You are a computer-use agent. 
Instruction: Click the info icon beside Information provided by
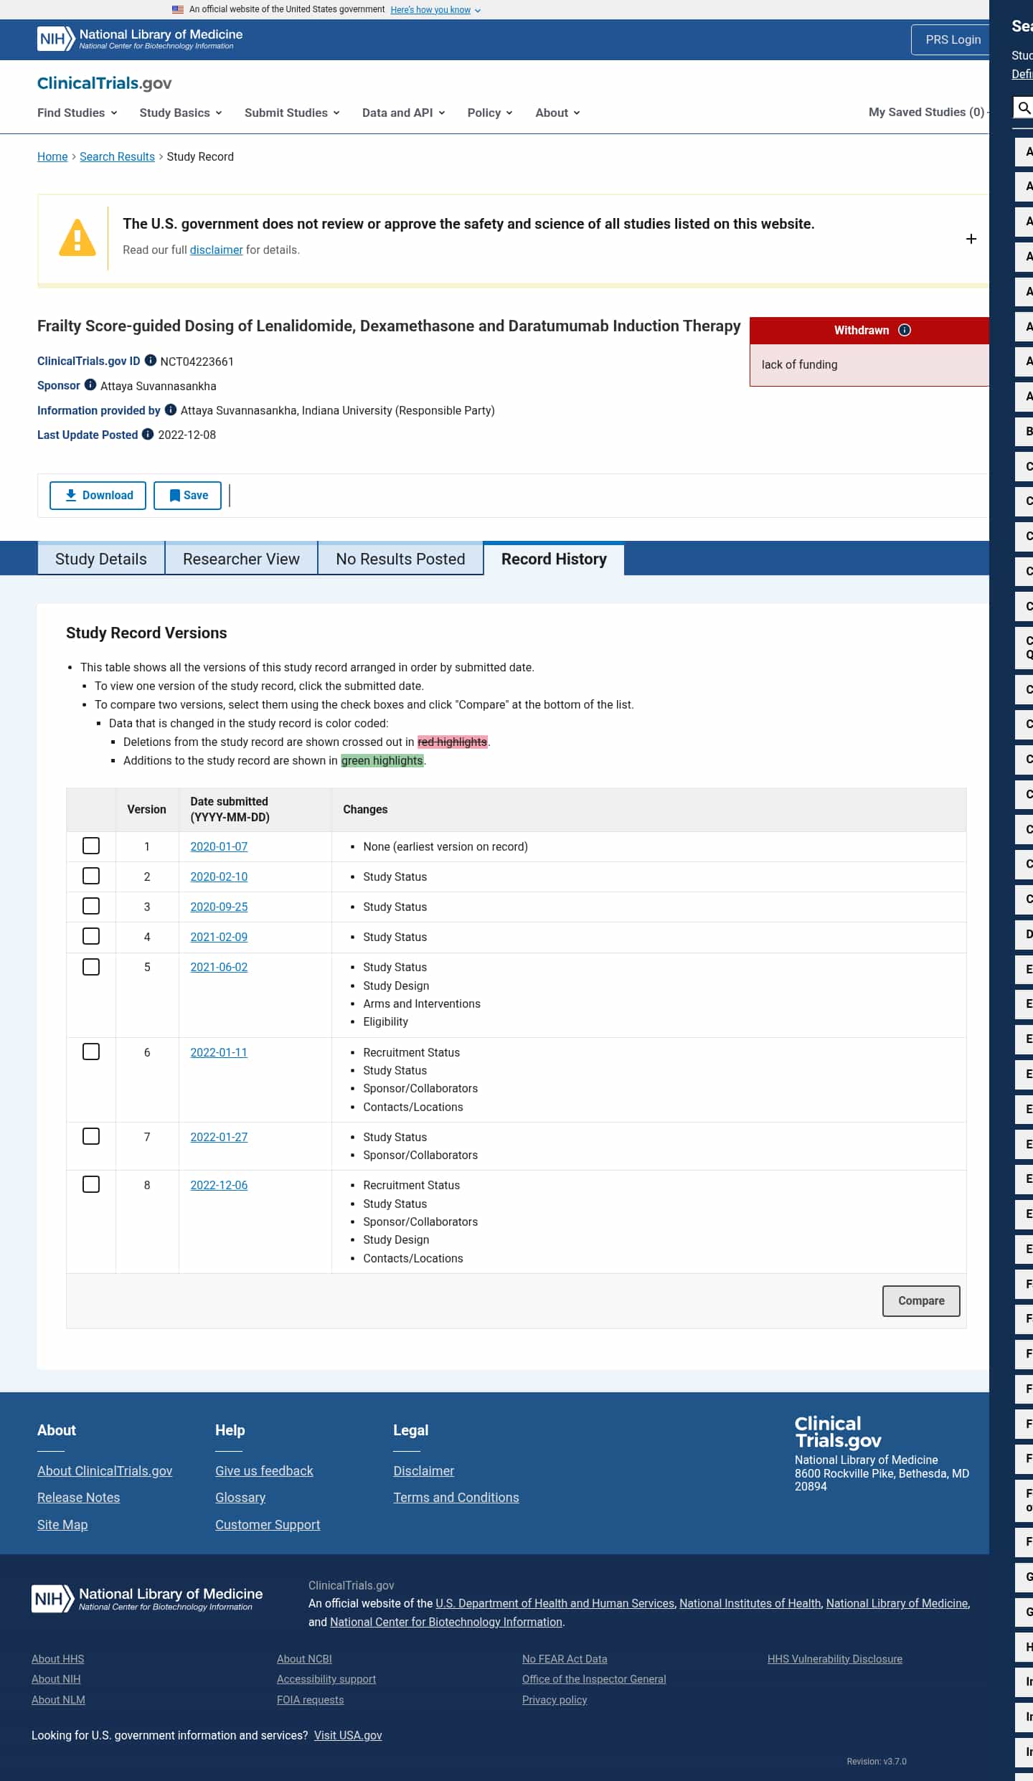pos(171,410)
